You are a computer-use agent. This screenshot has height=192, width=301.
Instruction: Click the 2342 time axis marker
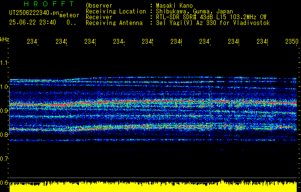coord(61,41)
